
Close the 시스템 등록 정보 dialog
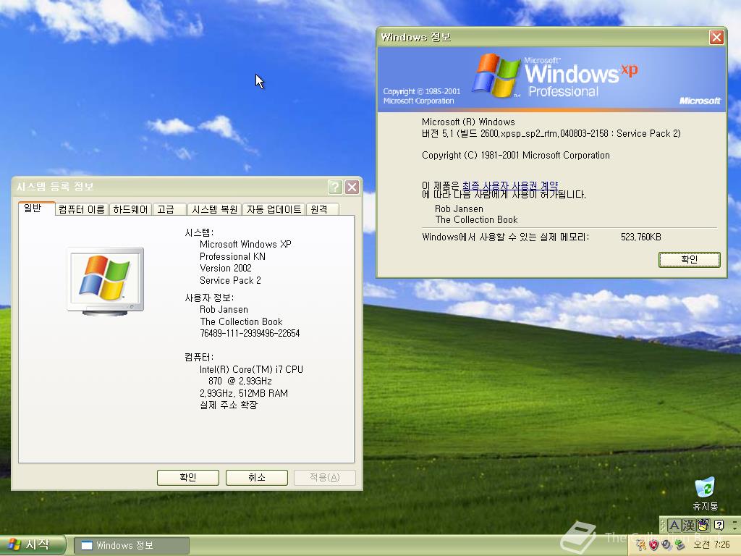352,188
